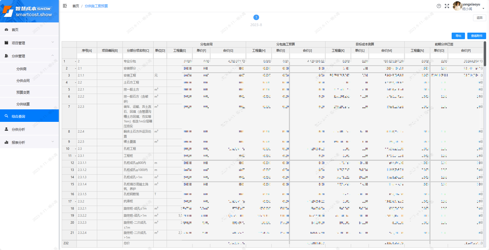Expand the 项目管理 menu chevron
489x250 pixels.
coord(53,42)
